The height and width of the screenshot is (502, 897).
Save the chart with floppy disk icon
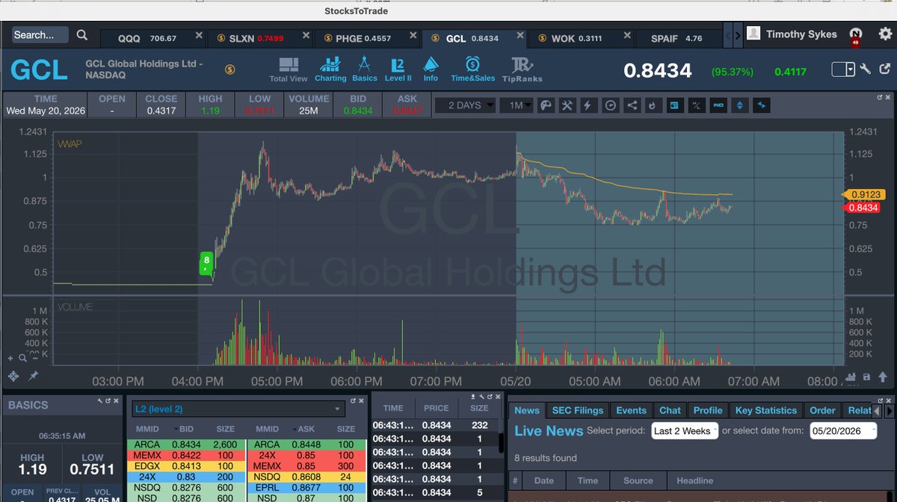coord(866,378)
